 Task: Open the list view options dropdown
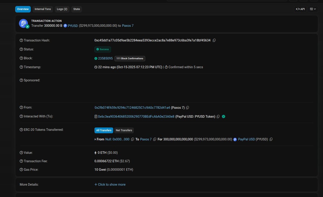[313, 9]
